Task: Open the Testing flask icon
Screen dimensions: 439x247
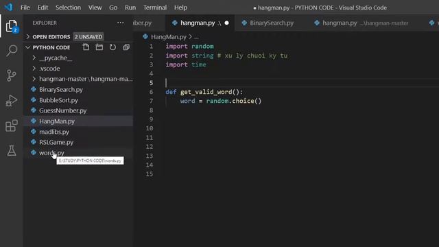Action: pos(12,150)
